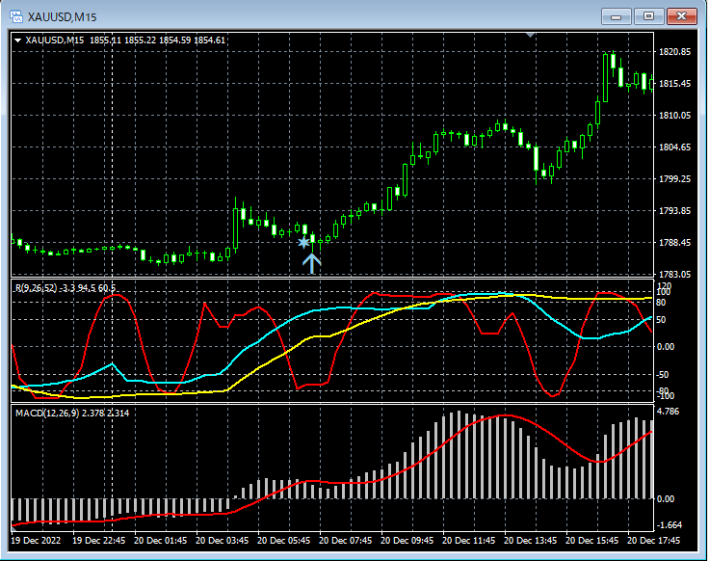Click the 1799.25 price scale value
The image size is (709, 561).
click(674, 179)
